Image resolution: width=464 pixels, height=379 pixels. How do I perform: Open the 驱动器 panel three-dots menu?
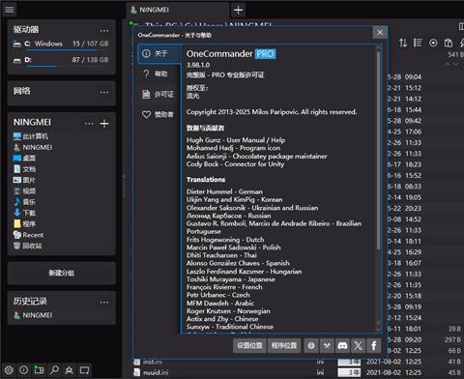[104, 31]
